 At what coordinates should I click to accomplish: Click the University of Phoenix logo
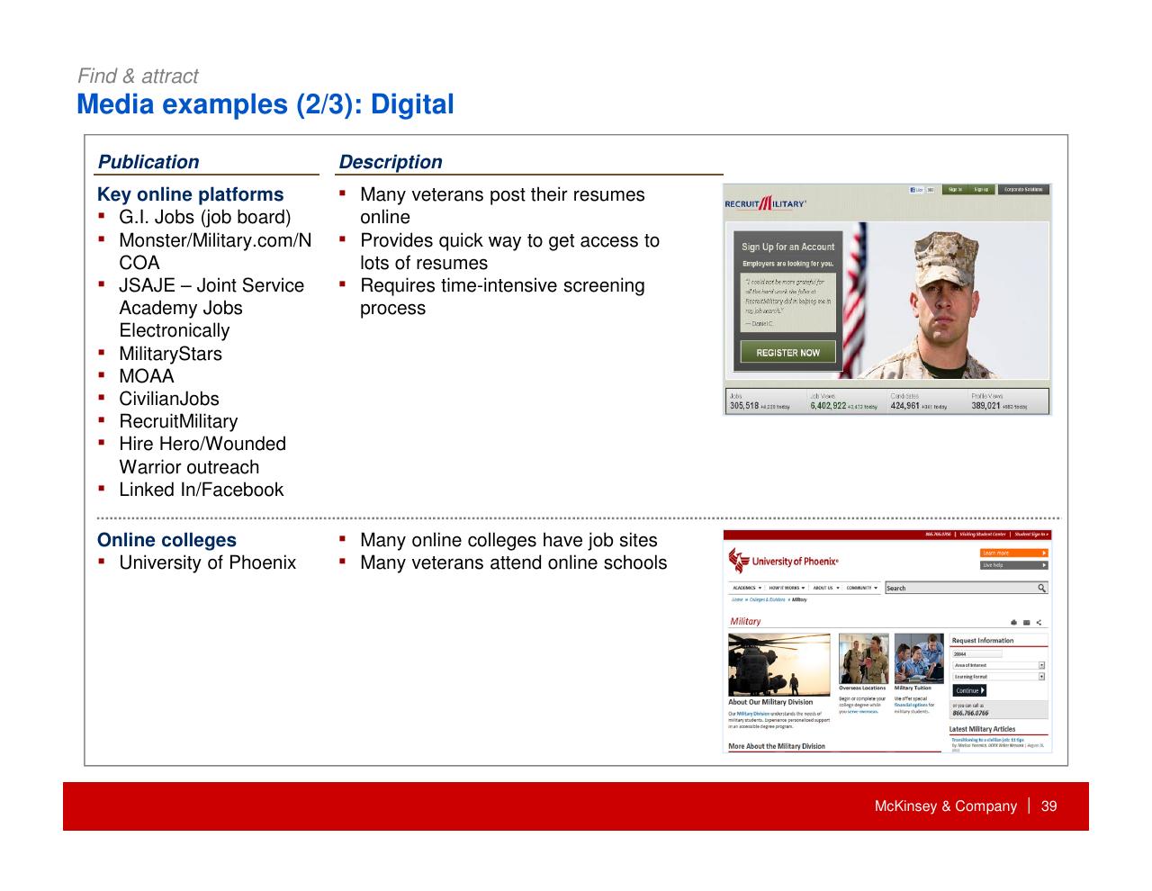tap(783, 562)
